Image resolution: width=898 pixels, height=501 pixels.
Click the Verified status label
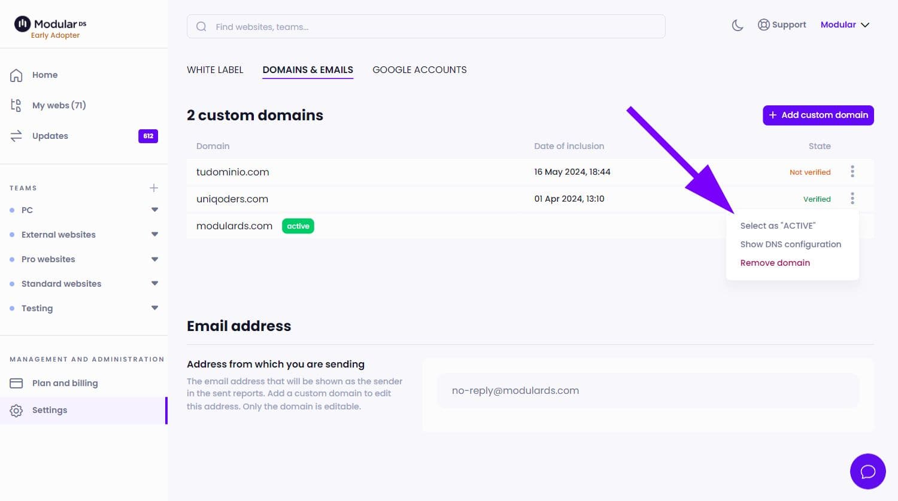pos(817,199)
